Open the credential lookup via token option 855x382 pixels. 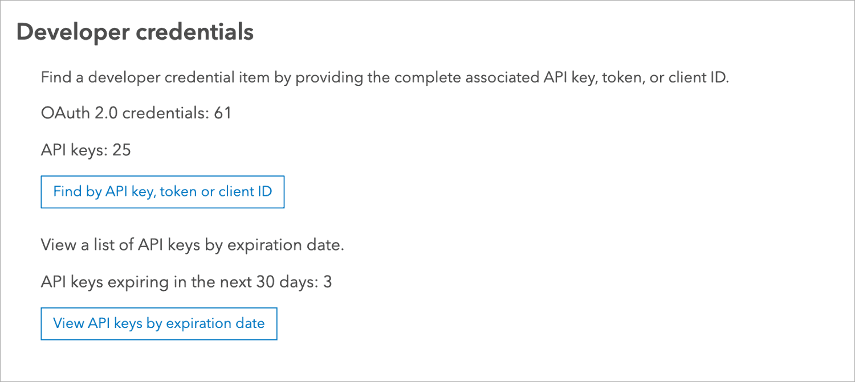point(162,192)
